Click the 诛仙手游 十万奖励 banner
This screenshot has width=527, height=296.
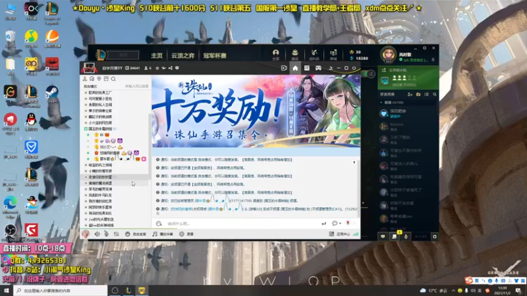point(256,111)
